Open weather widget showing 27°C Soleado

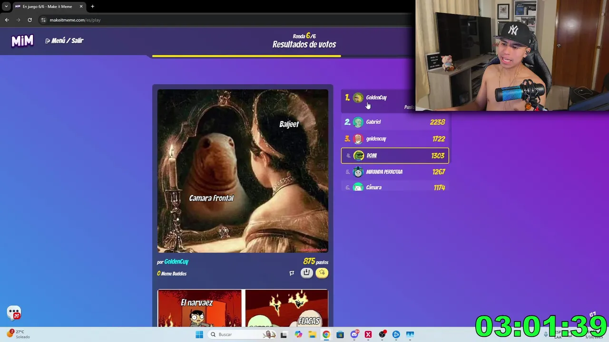click(x=19, y=334)
